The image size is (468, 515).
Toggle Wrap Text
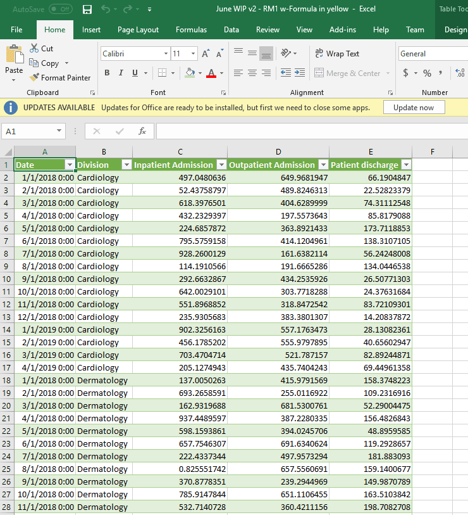337,54
